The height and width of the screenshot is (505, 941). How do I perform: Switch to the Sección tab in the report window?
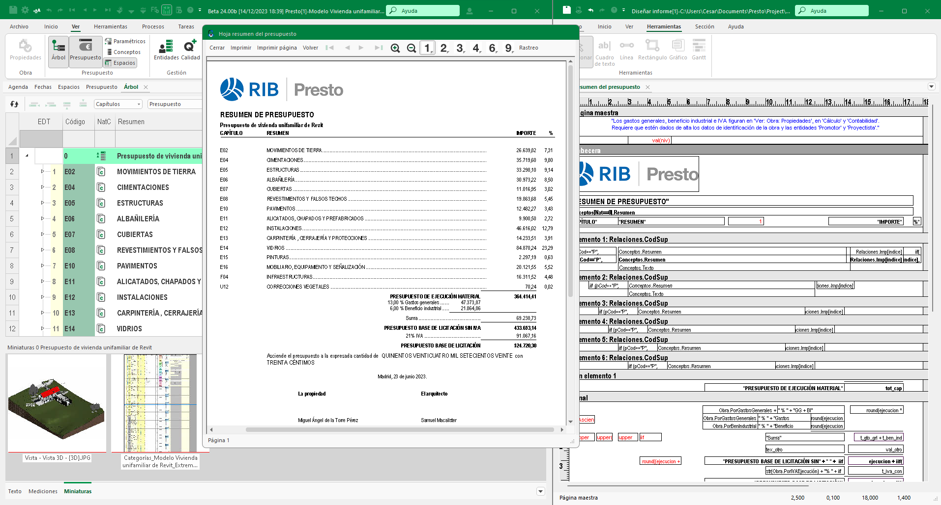tap(705, 27)
